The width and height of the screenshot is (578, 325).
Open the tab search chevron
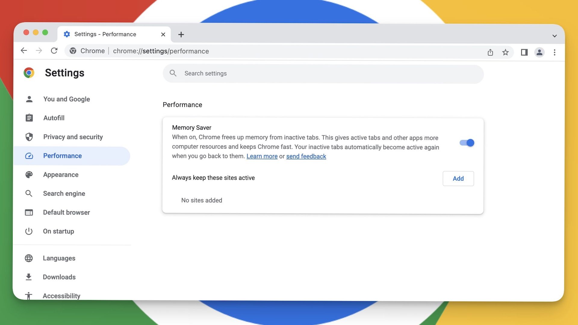(x=555, y=36)
